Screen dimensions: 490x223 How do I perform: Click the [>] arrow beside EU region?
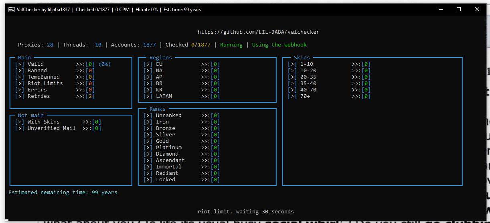(x=148, y=64)
